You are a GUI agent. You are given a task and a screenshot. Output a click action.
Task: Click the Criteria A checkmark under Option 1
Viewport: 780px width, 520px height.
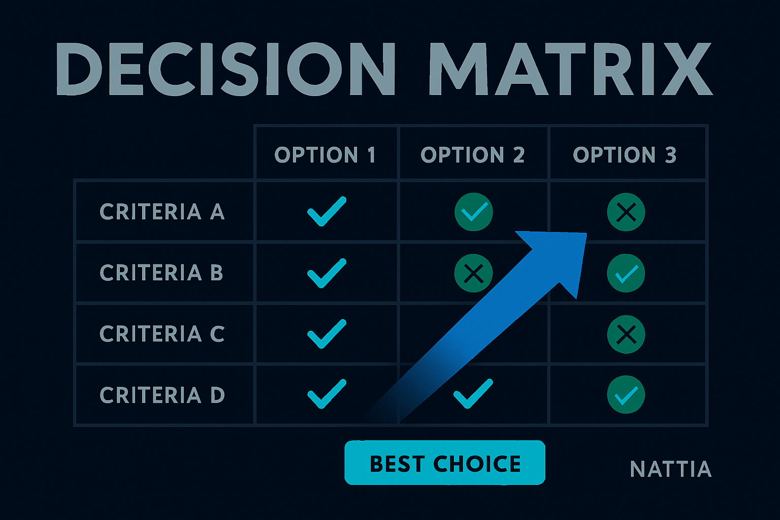click(x=327, y=211)
